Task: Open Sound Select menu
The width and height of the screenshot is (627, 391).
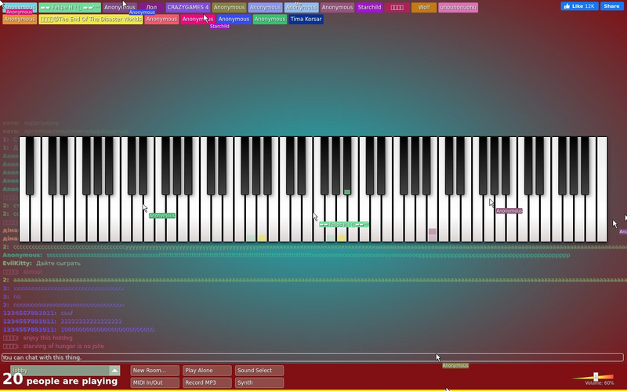Action: (x=259, y=371)
